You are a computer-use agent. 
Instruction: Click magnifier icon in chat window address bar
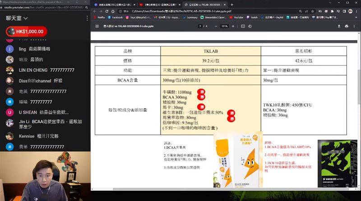point(87,7)
